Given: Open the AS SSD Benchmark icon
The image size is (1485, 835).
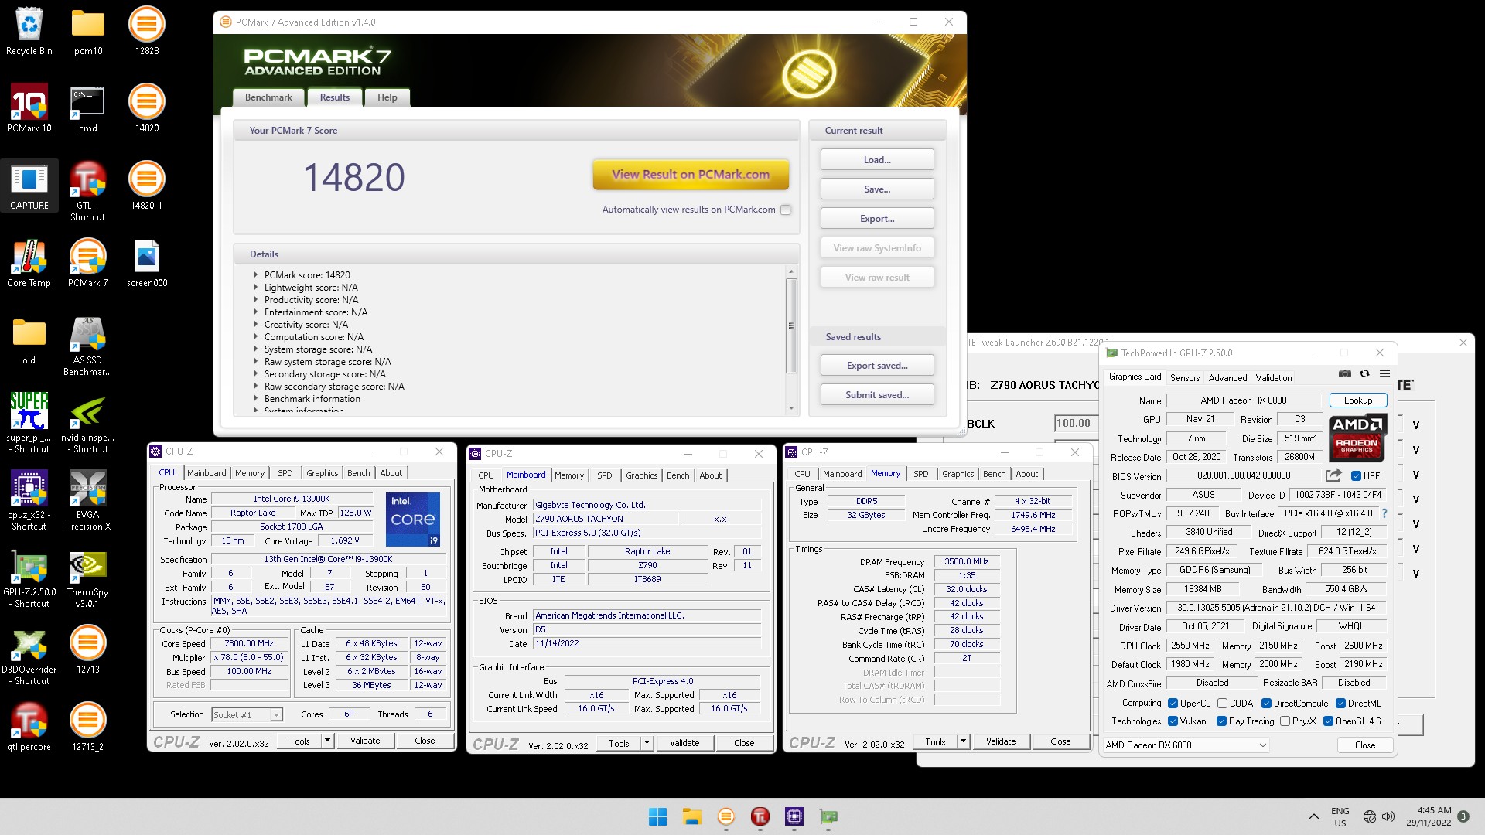Looking at the screenshot, I should (88, 346).
